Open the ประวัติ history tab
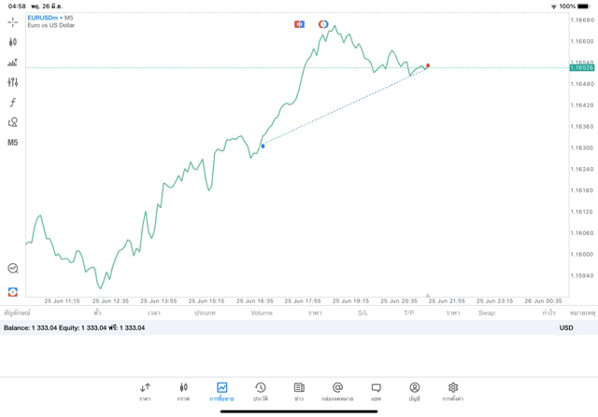This screenshot has height=417, width=598. [260, 392]
